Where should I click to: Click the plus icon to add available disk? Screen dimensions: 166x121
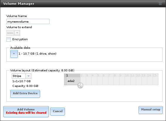pyautogui.click(x=14, y=54)
